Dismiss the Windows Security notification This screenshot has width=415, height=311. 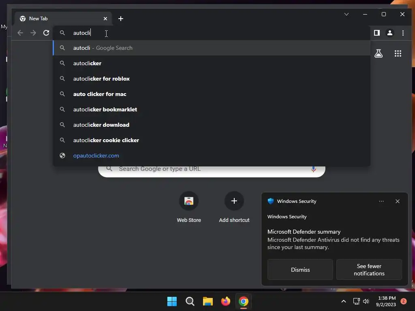click(300, 269)
